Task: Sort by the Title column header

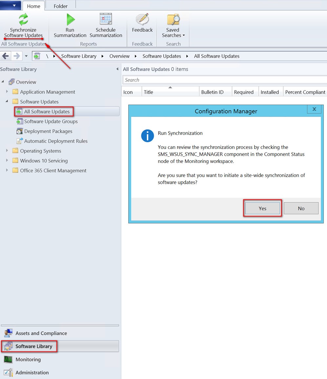Action: pyautogui.click(x=170, y=92)
